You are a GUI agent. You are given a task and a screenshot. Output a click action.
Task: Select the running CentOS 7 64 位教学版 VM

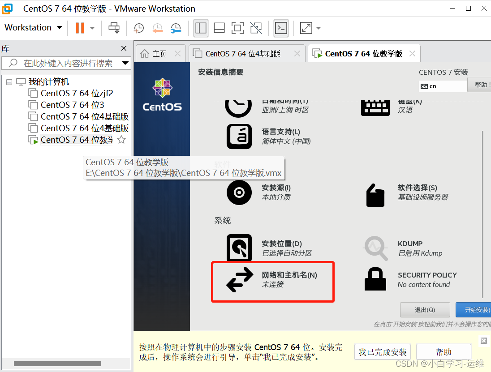click(x=77, y=140)
